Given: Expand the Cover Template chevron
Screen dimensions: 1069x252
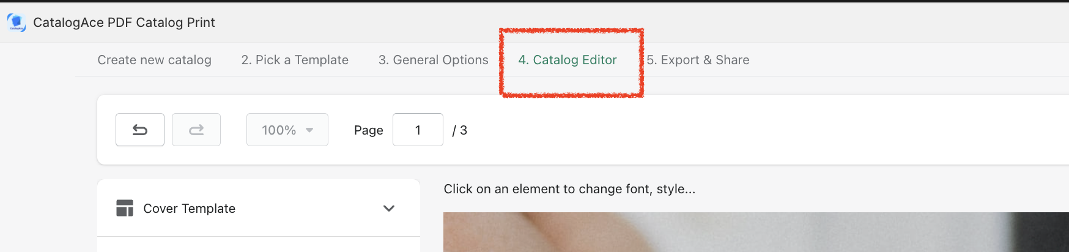Looking at the screenshot, I should click(389, 208).
